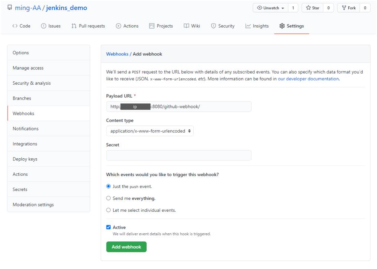This screenshot has width=377, height=269.
Task: Switch to the Issues tab
Action: coord(54,26)
